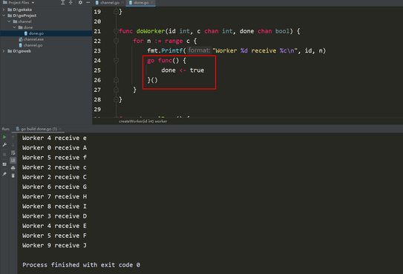Image resolution: width=403 pixels, height=274 pixels.
Task: Click fold end marker at line 27
Action: [116, 90]
